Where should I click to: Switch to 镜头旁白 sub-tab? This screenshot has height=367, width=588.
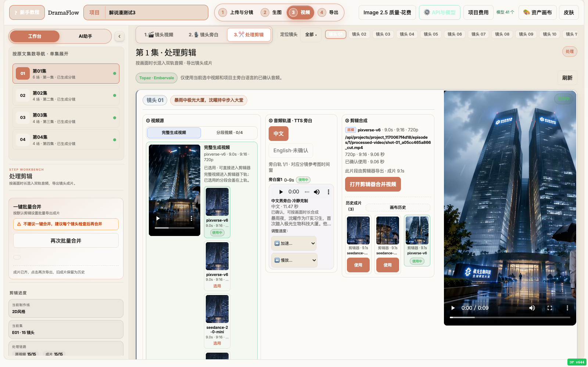coord(203,34)
